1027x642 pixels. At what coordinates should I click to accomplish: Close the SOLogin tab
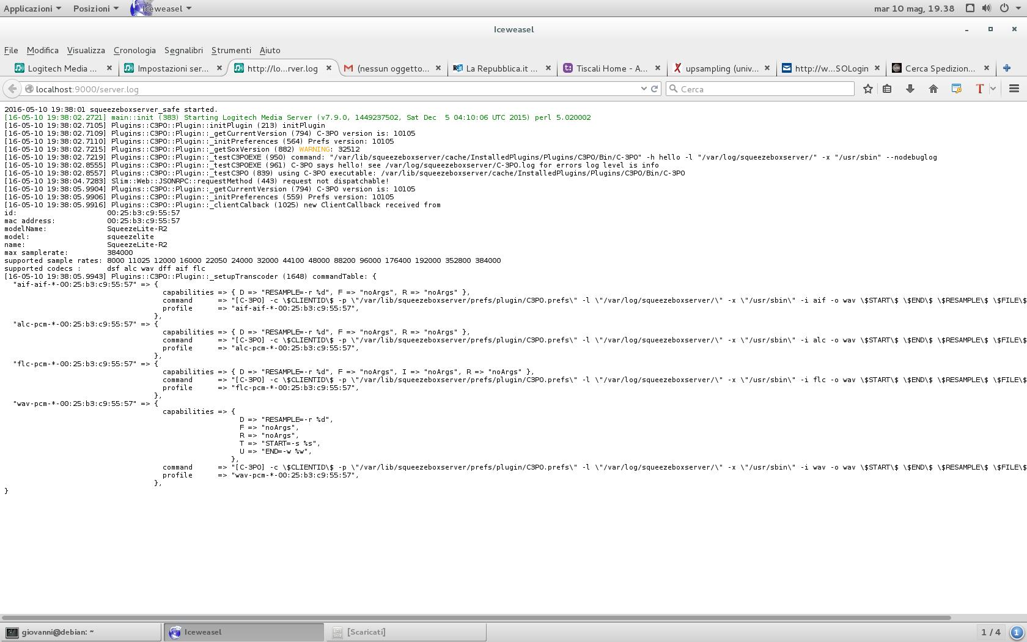click(877, 68)
